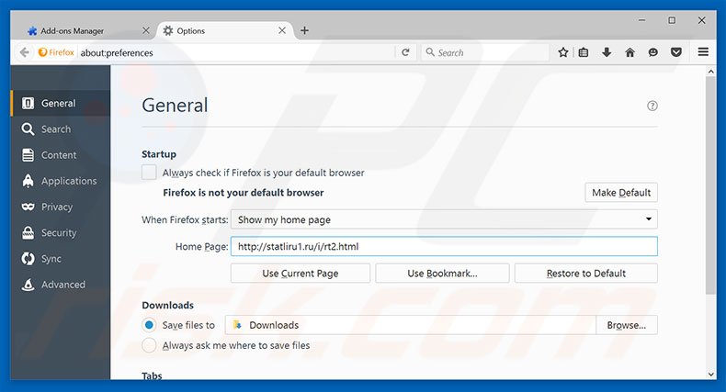
Task: Open the Advanced preferences category
Action: click(x=60, y=285)
